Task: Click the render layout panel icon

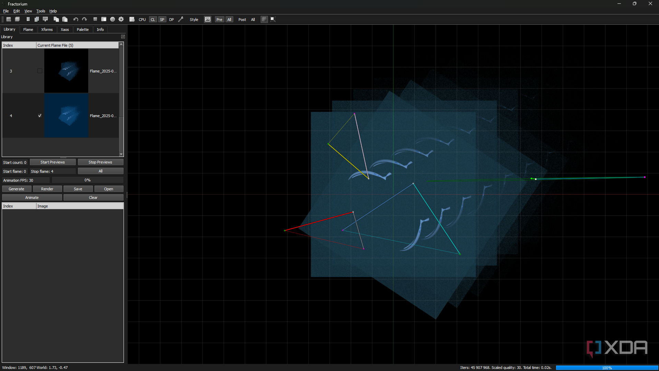Action: point(104,20)
